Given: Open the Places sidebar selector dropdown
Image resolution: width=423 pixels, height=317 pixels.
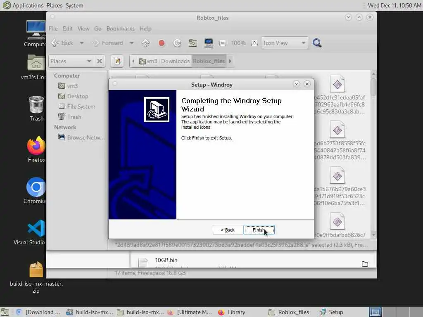Looking at the screenshot, I should point(71,61).
